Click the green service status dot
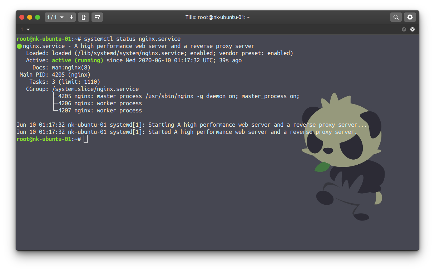Viewport: 435px width, 272px height. pyautogui.click(x=19, y=46)
